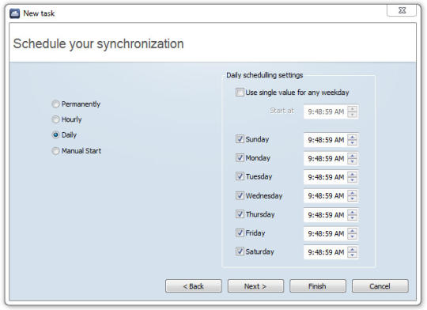Screen dimensions: 427x310
Task: Uncheck the Sunday checkbox
Action: [240, 139]
